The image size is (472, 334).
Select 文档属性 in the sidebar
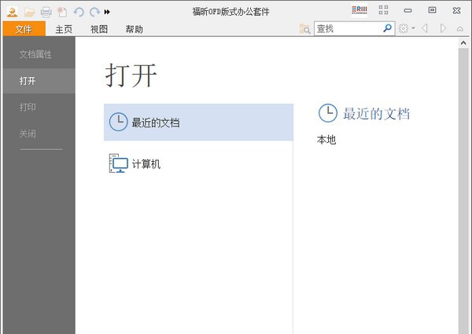coord(39,54)
